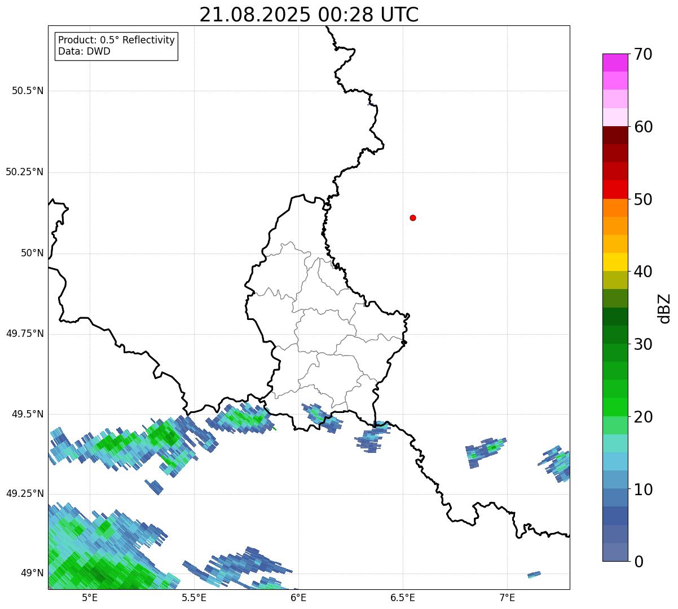Click the colorbar tick label 40
The height and width of the screenshot is (609, 678).
point(643,272)
